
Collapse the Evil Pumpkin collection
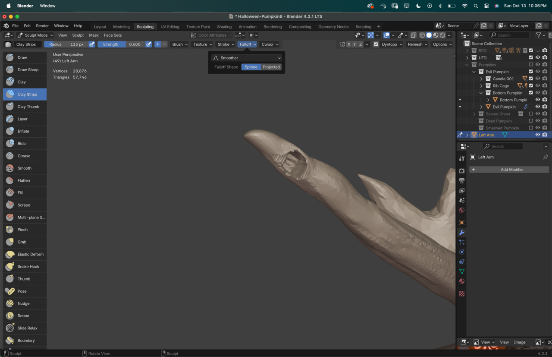(474, 72)
